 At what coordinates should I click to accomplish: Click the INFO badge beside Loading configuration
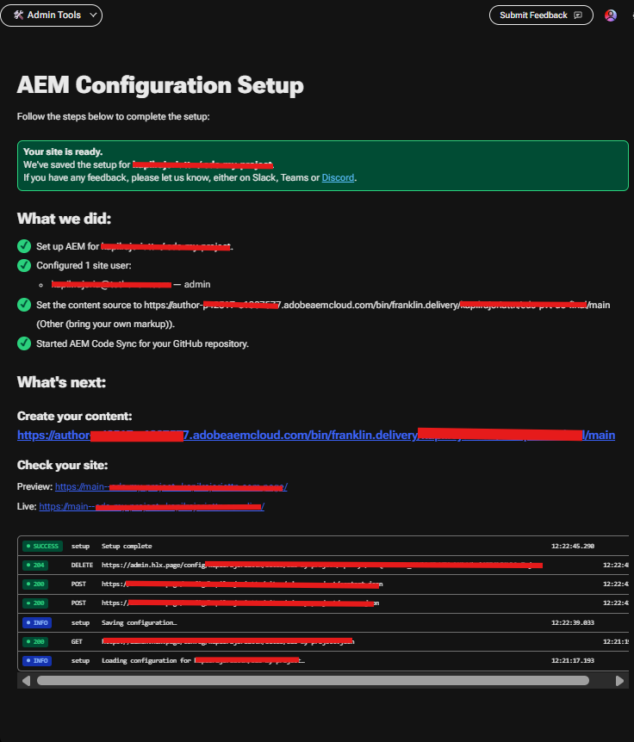pos(37,660)
